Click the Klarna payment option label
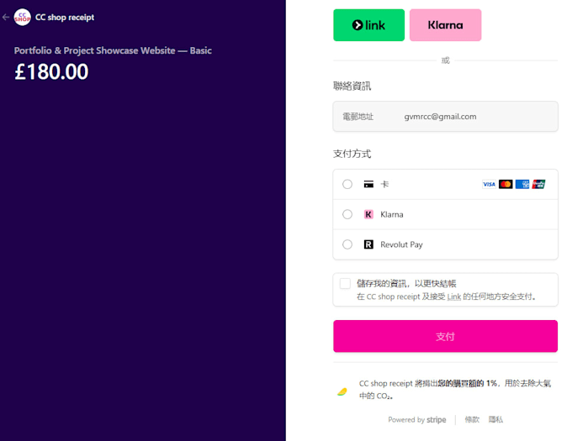 392,214
